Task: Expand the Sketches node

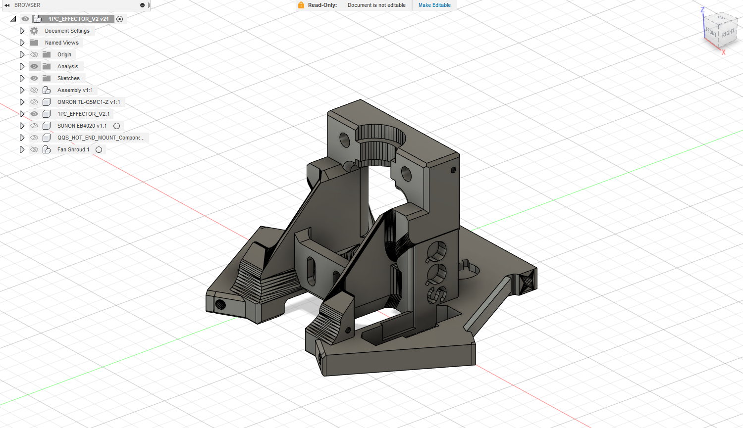Action: click(x=22, y=78)
